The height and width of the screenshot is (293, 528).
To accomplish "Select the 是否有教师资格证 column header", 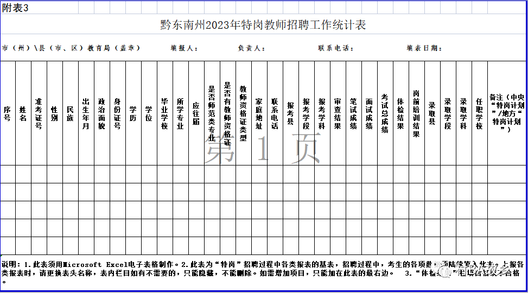I will [228, 113].
